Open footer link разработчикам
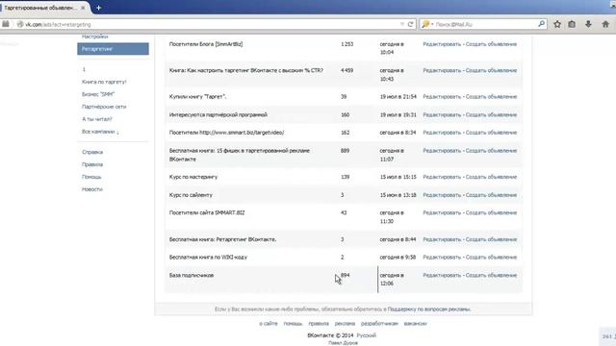This screenshot has height=346, width=616. [x=379, y=324]
